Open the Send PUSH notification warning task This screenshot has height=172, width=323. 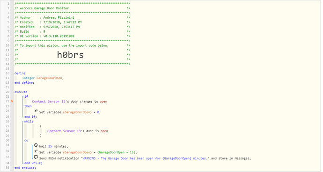pyautogui.click(x=145, y=158)
